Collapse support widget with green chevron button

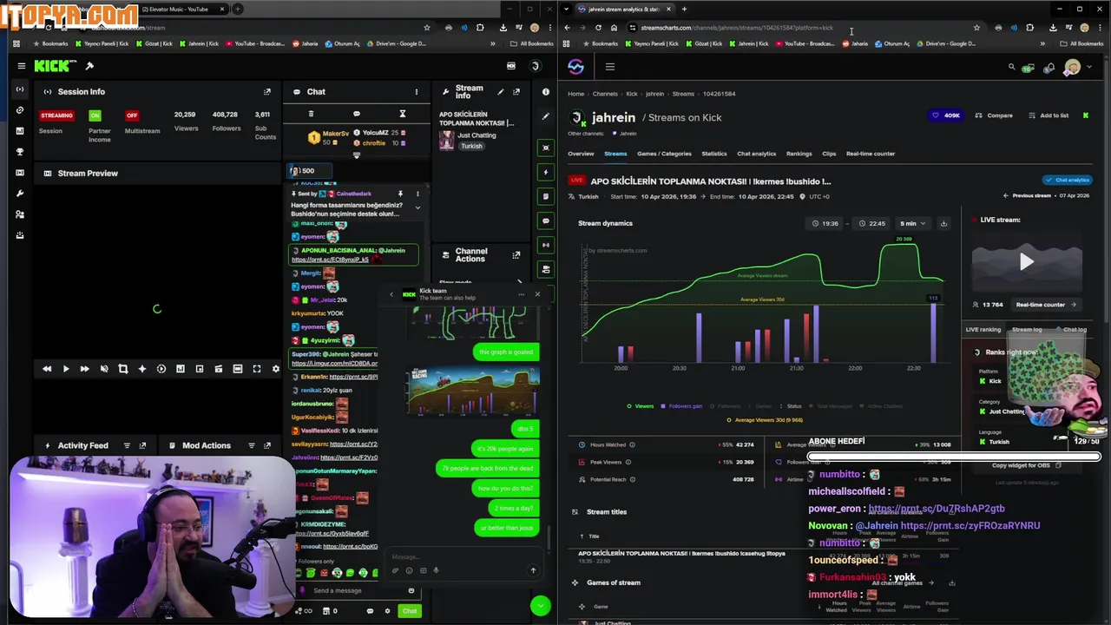point(541,605)
